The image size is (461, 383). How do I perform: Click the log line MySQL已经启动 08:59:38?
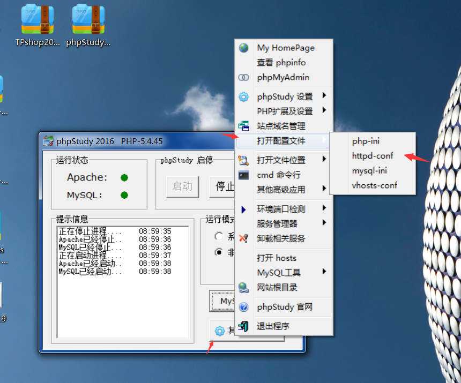[115, 272]
